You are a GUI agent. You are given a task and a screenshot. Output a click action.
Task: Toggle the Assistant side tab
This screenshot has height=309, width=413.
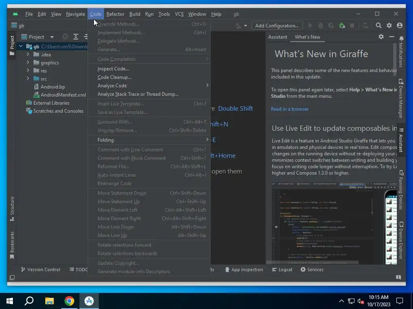pos(401,140)
